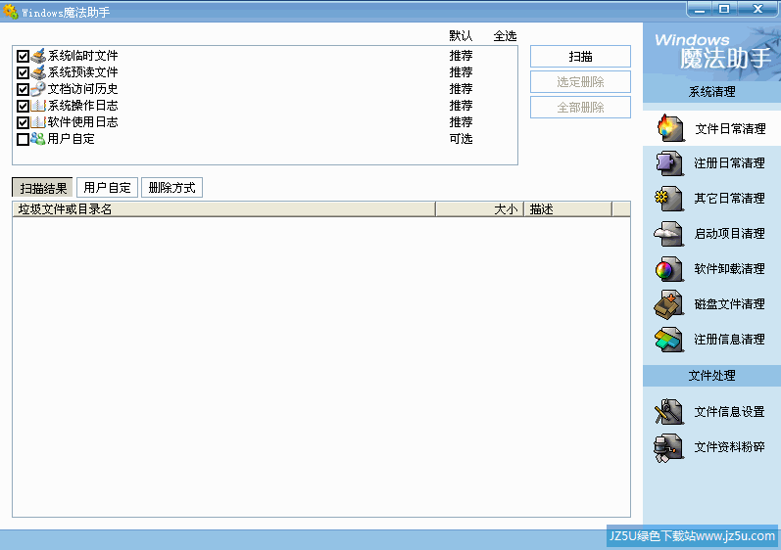Uncheck 软件使用日志 checkbox
Screen dimensions: 781x550
tap(23, 123)
